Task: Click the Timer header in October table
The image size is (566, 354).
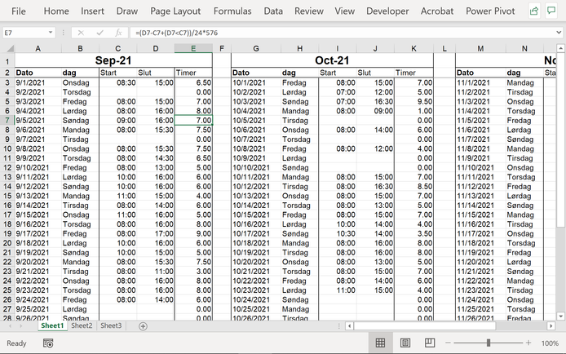Action: click(x=413, y=73)
